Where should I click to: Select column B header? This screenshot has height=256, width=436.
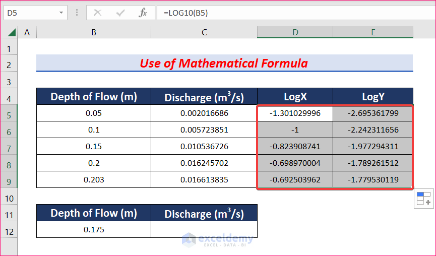pyautogui.click(x=94, y=33)
